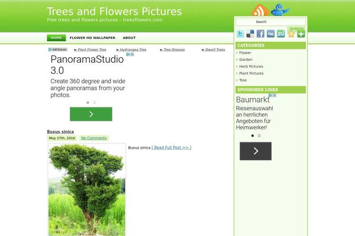
Task: Select second carousel dot in Baumarkt ad
Action: [259, 136]
